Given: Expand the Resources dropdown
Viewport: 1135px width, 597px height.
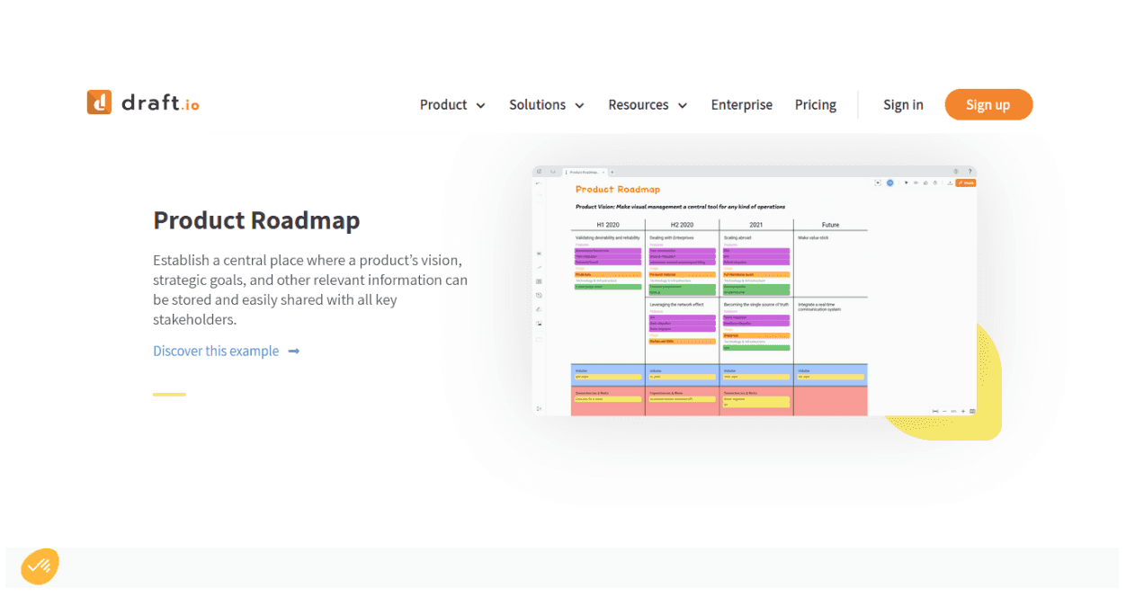Looking at the screenshot, I should click(x=647, y=104).
